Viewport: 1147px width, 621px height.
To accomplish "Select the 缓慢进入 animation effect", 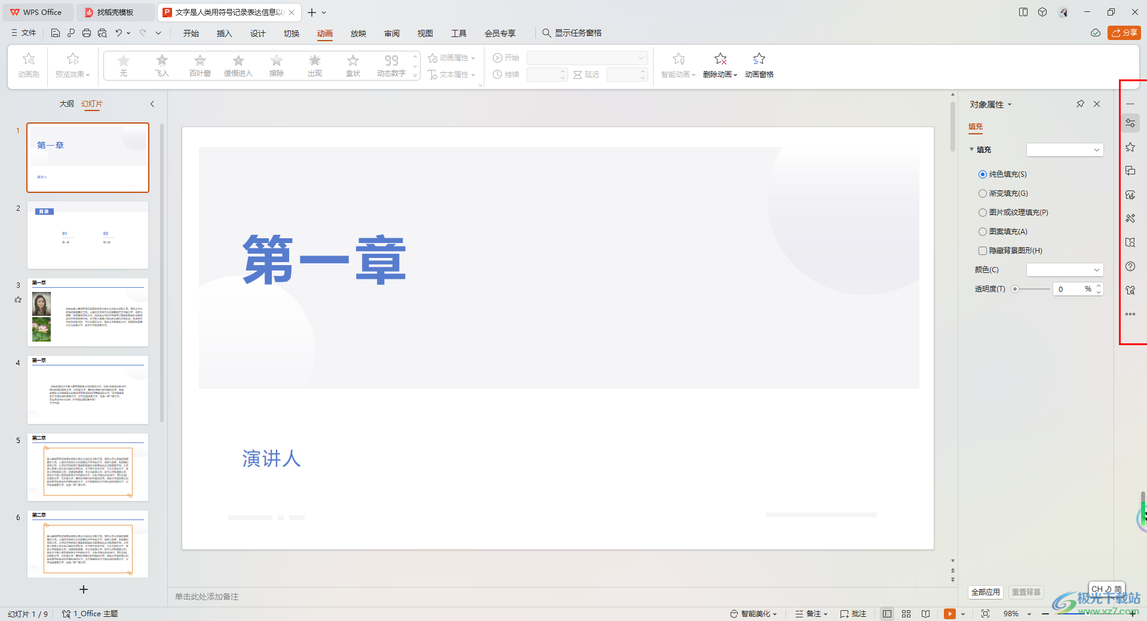I will [238, 66].
